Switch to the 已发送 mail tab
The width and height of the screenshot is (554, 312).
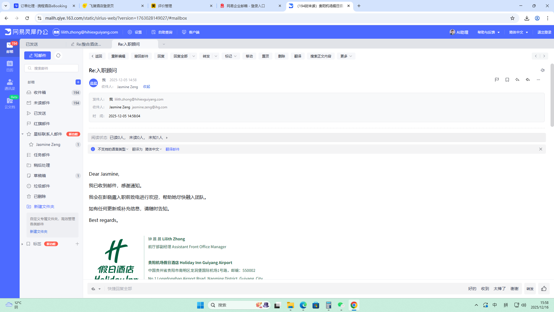point(32,44)
